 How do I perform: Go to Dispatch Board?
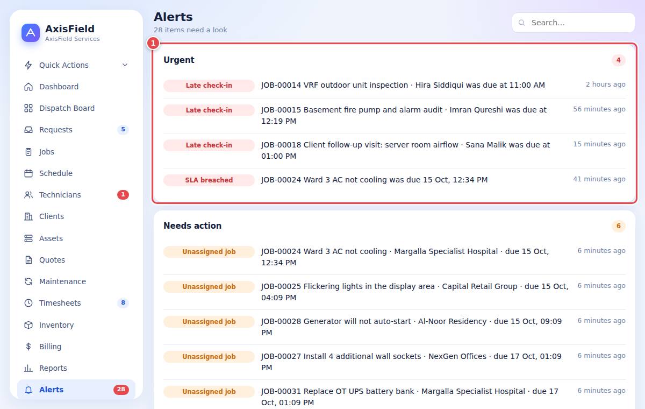pyautogui.click(x=76, y=108)
